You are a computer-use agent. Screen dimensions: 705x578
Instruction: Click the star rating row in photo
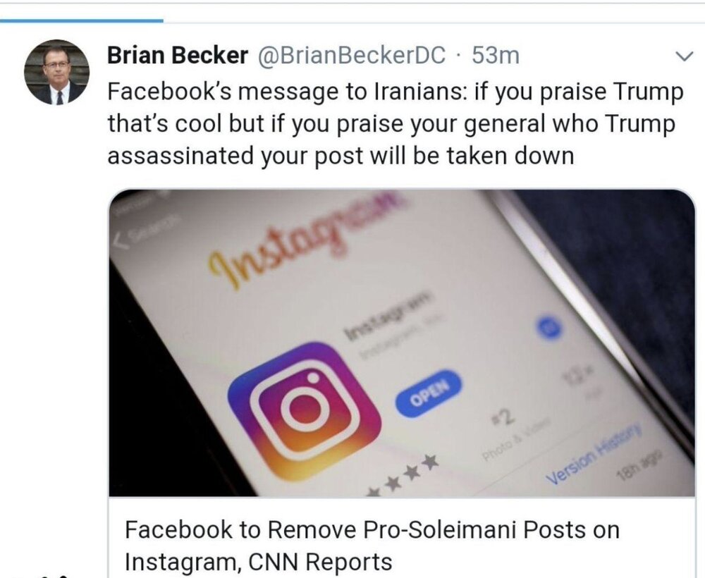click(403, 476)
